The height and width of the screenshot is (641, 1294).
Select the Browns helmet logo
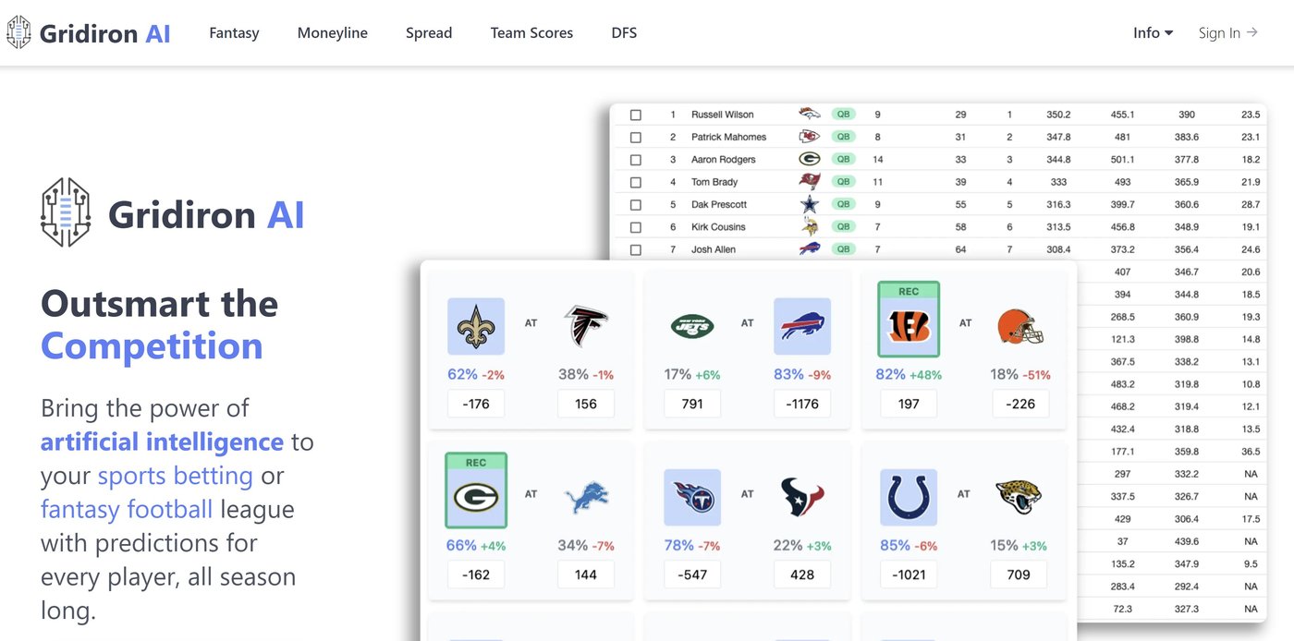coord(1020,326)
